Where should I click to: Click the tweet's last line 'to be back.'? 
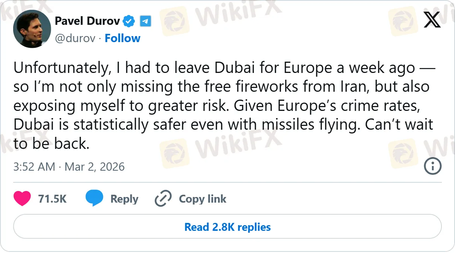(x=52, y=144)
